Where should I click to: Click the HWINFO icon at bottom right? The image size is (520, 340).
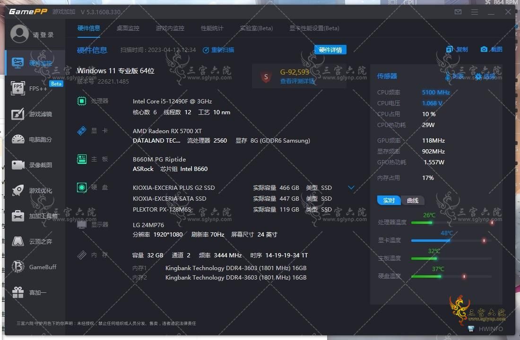pos(471,329)
